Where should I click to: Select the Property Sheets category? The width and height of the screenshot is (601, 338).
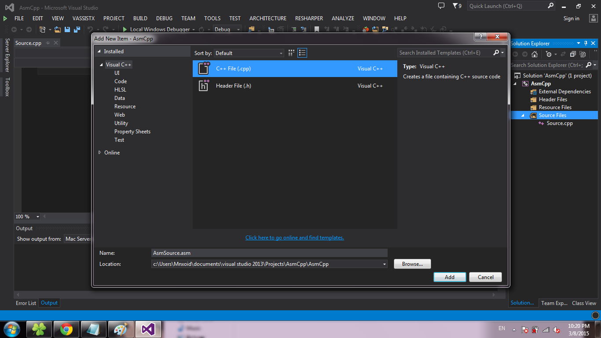click(x=132, y=132)
